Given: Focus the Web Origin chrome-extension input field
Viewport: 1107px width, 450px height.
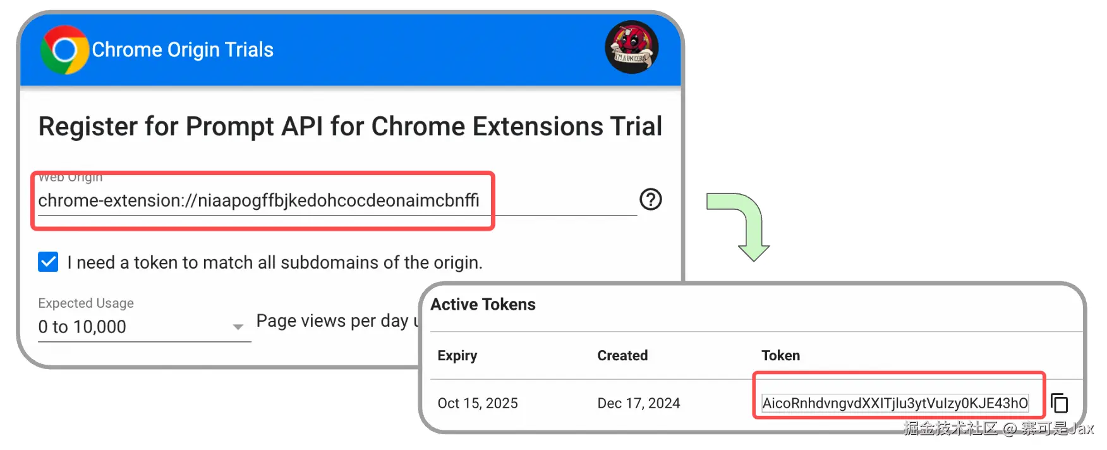Looking at the screenshot, I should click(x=337, y=200).
